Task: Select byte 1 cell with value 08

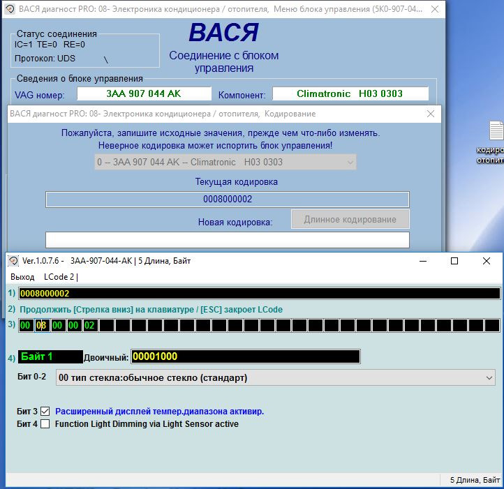Action: (42, 326)
